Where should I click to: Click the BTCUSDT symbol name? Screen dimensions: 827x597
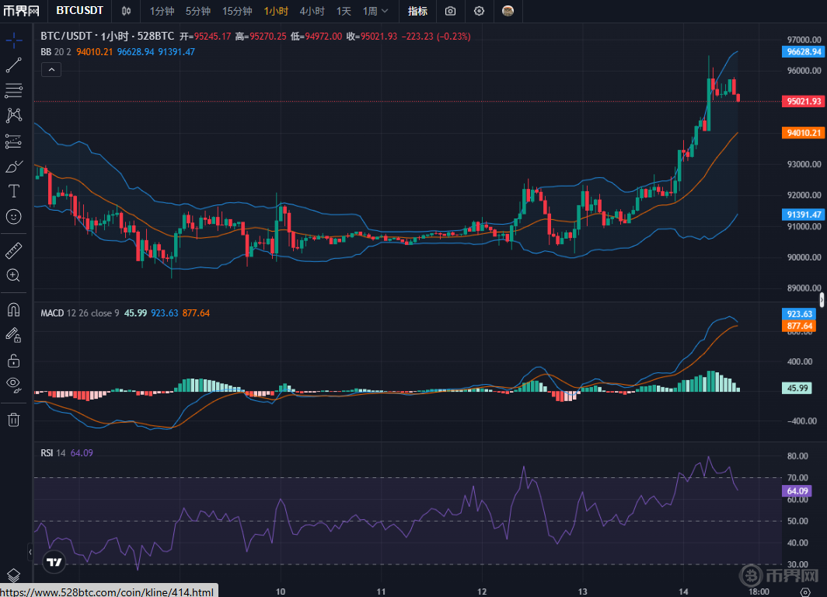click(80, 11)
